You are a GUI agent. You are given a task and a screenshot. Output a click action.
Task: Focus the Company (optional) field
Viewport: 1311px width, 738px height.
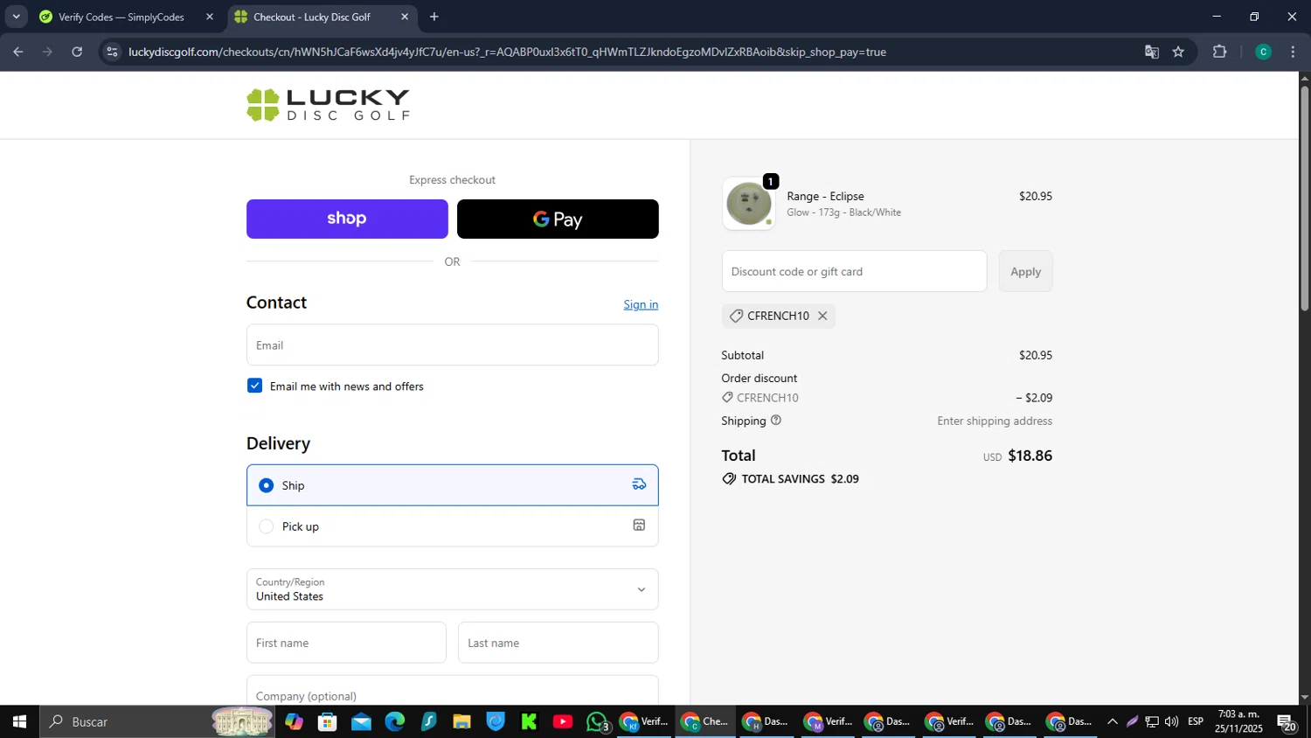452,691
